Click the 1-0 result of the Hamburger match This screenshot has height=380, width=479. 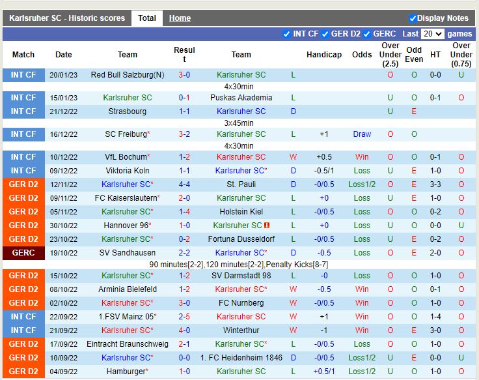coord(184,372)
